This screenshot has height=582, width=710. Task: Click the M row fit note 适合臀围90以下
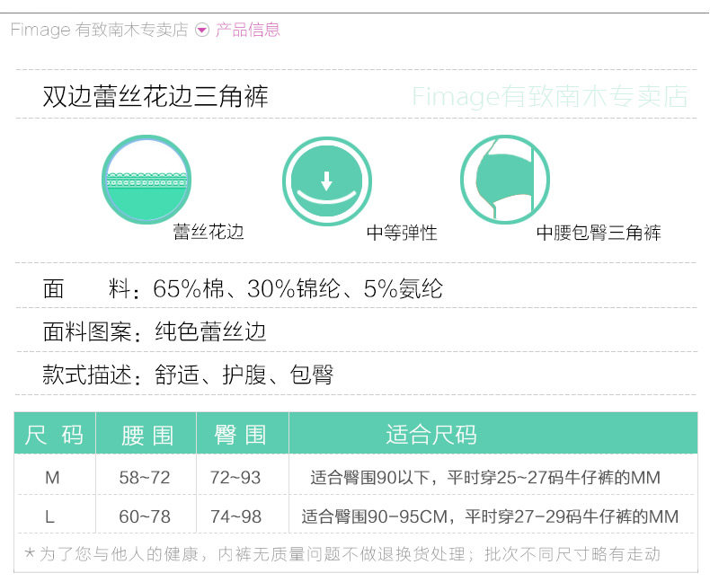(x=485, y=478)
